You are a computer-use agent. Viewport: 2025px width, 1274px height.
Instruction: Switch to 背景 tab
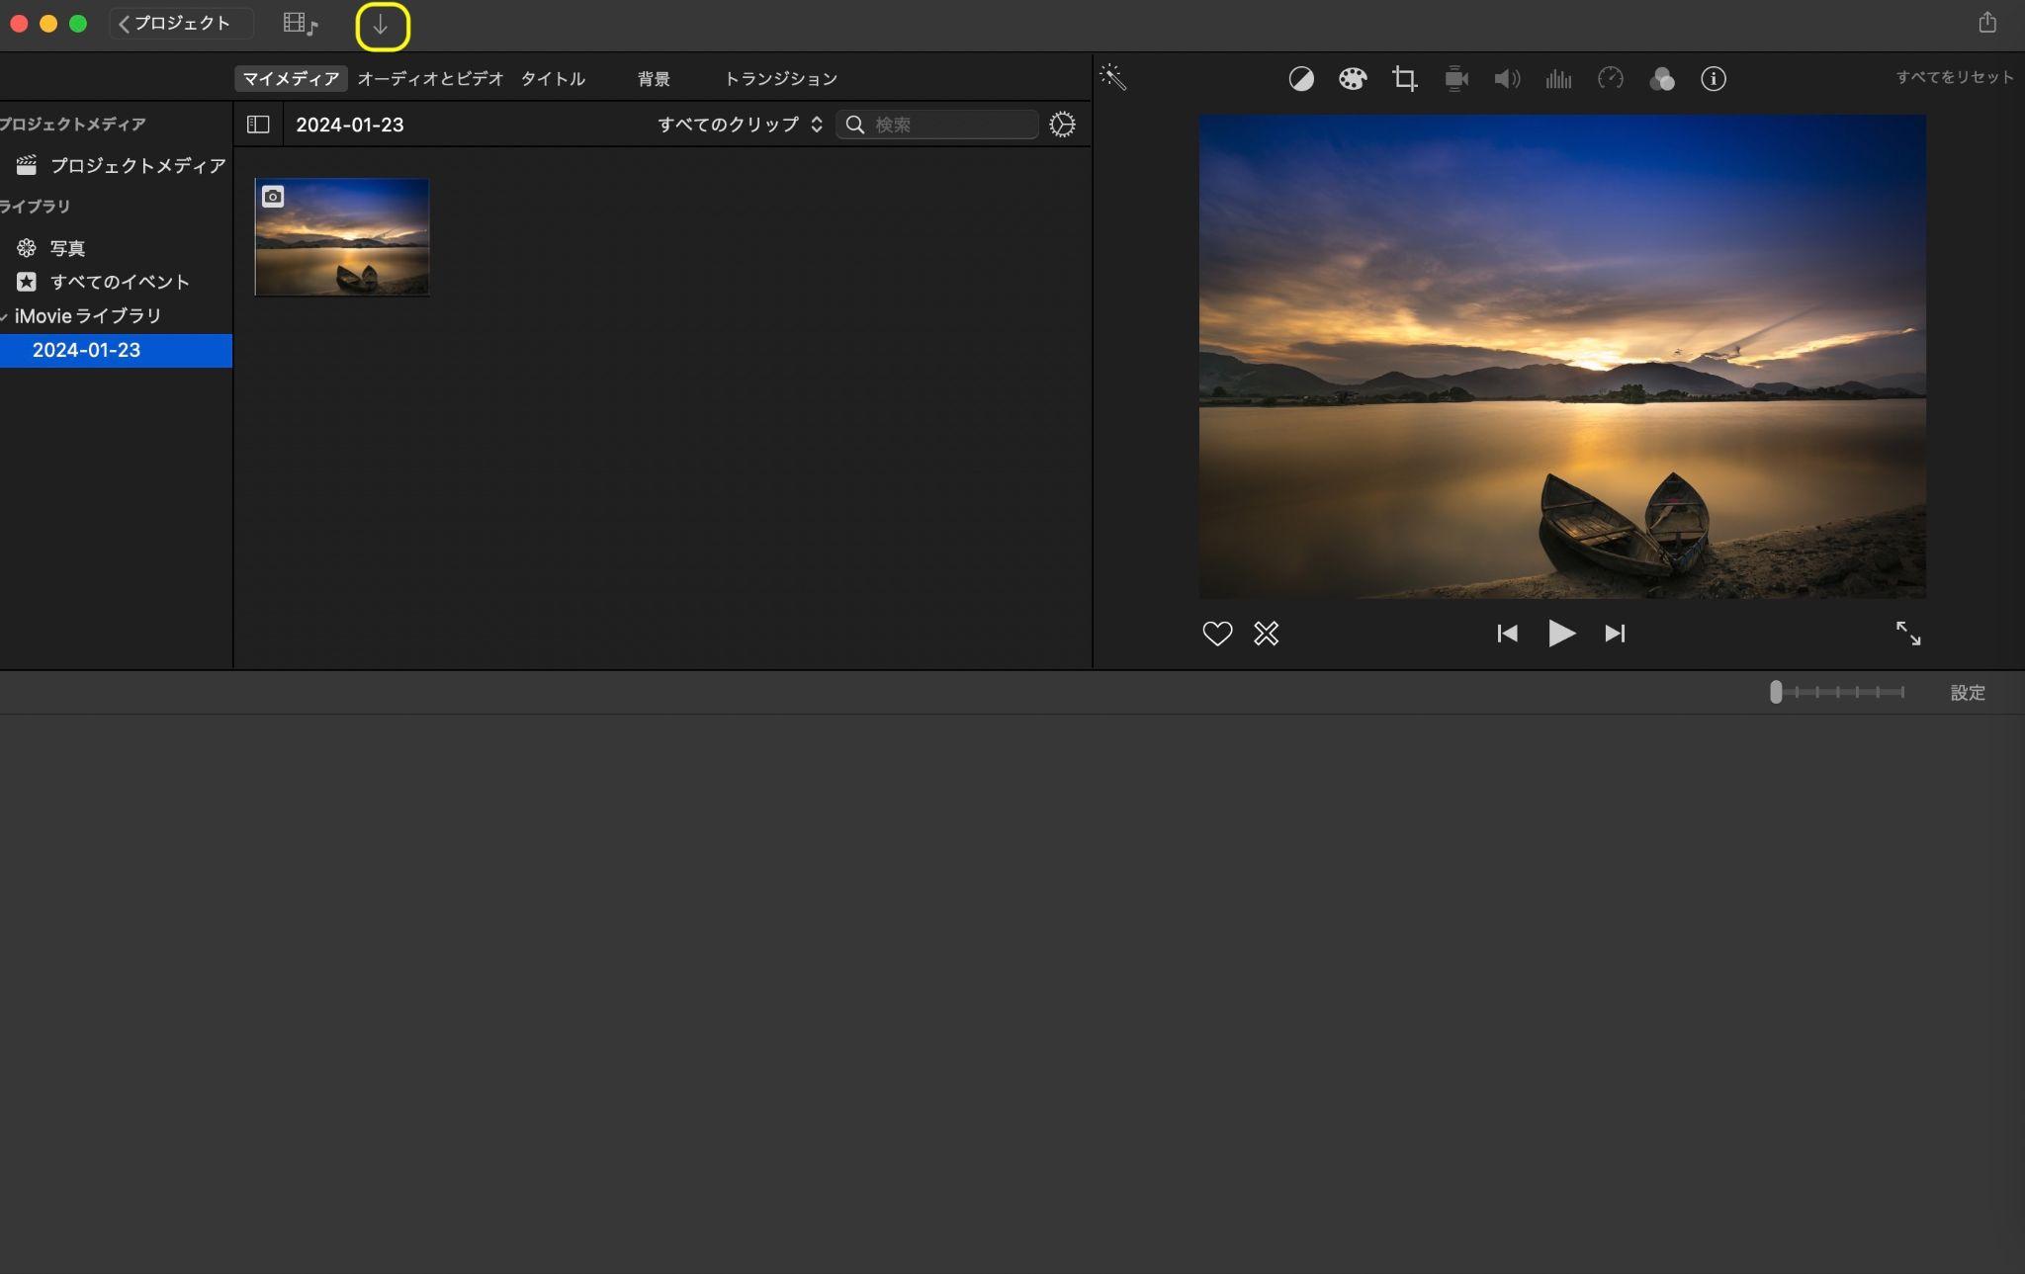pyautogui.click(x=654, y=79)
